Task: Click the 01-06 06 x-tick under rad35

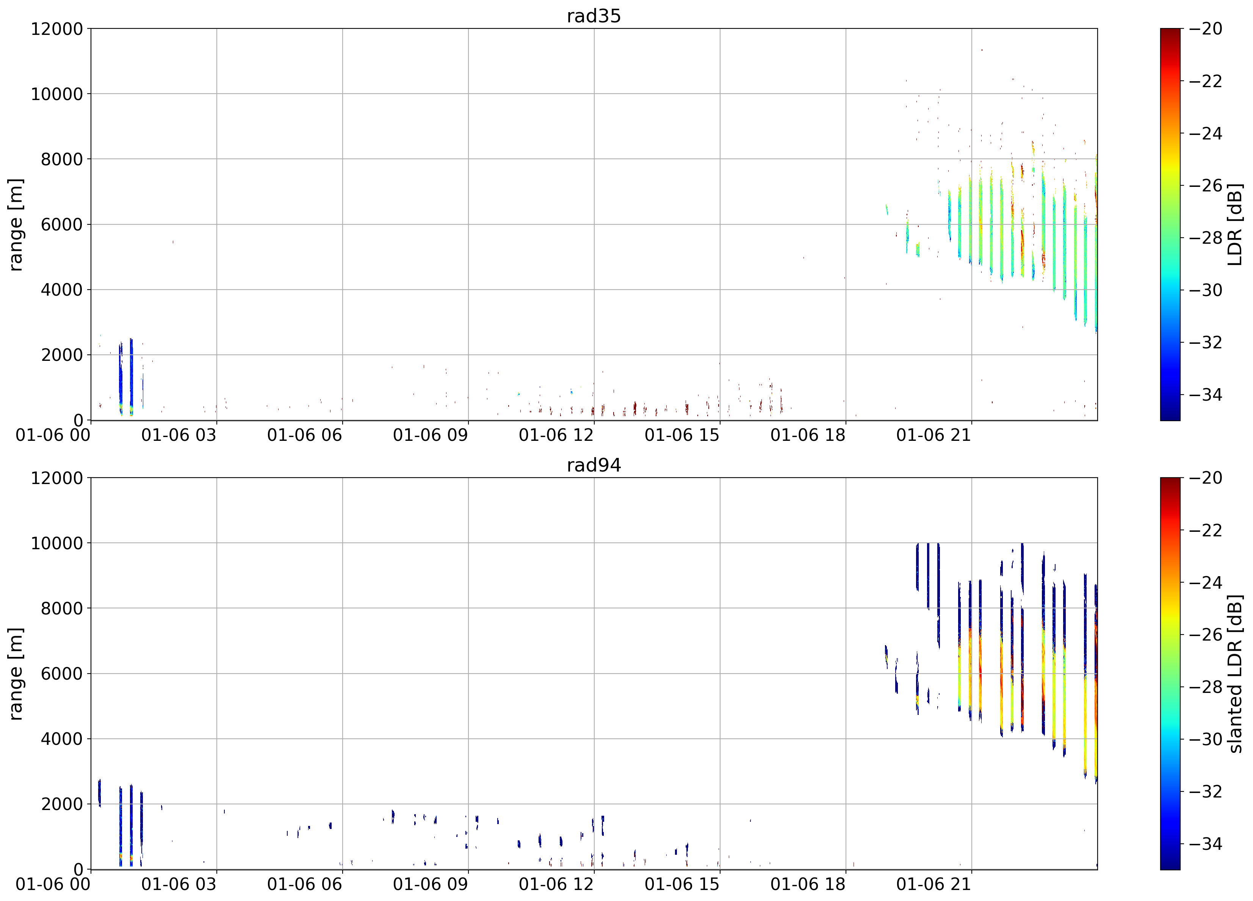Action: coord(305,435)
